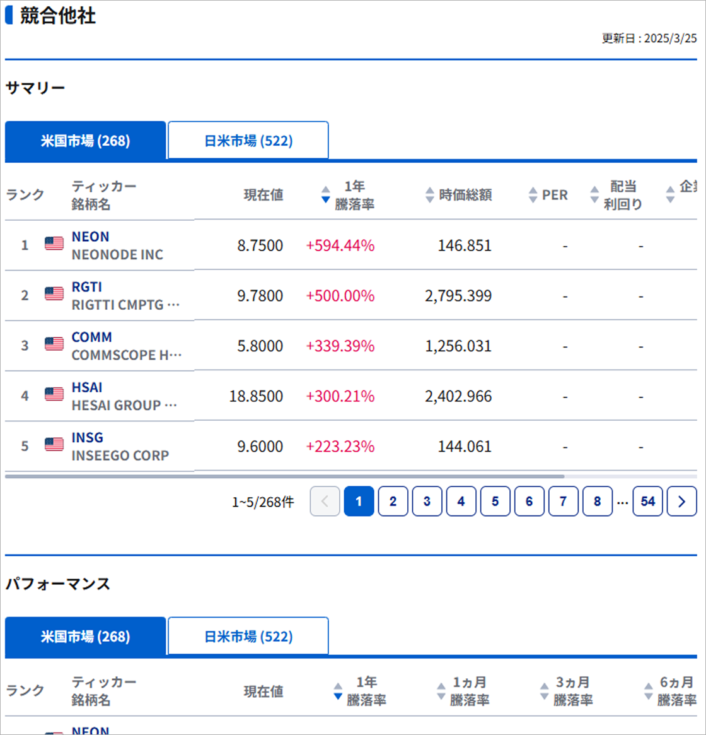Select 米国市場 (268) tab in Performance
Screen dimensions: 706x735
coord(85,637)
